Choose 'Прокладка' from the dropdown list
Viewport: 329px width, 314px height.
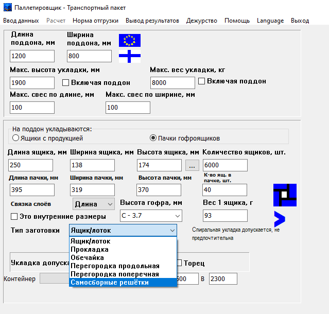123,249
